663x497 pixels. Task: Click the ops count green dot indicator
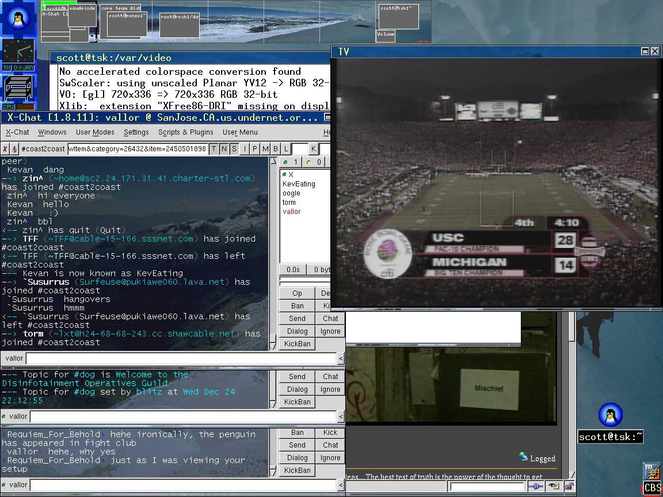pos(286,162)
